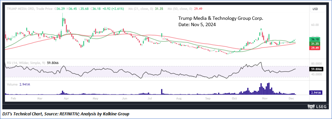The image size is (332, 119).
Task: Click the Date: Nov 5, 2024 annotation
Action: click(x=197, y=24)
